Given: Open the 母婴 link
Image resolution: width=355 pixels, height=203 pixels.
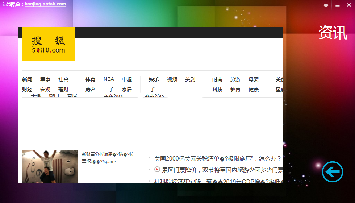Looking at the screenshot, I should (x=254, y=79).
